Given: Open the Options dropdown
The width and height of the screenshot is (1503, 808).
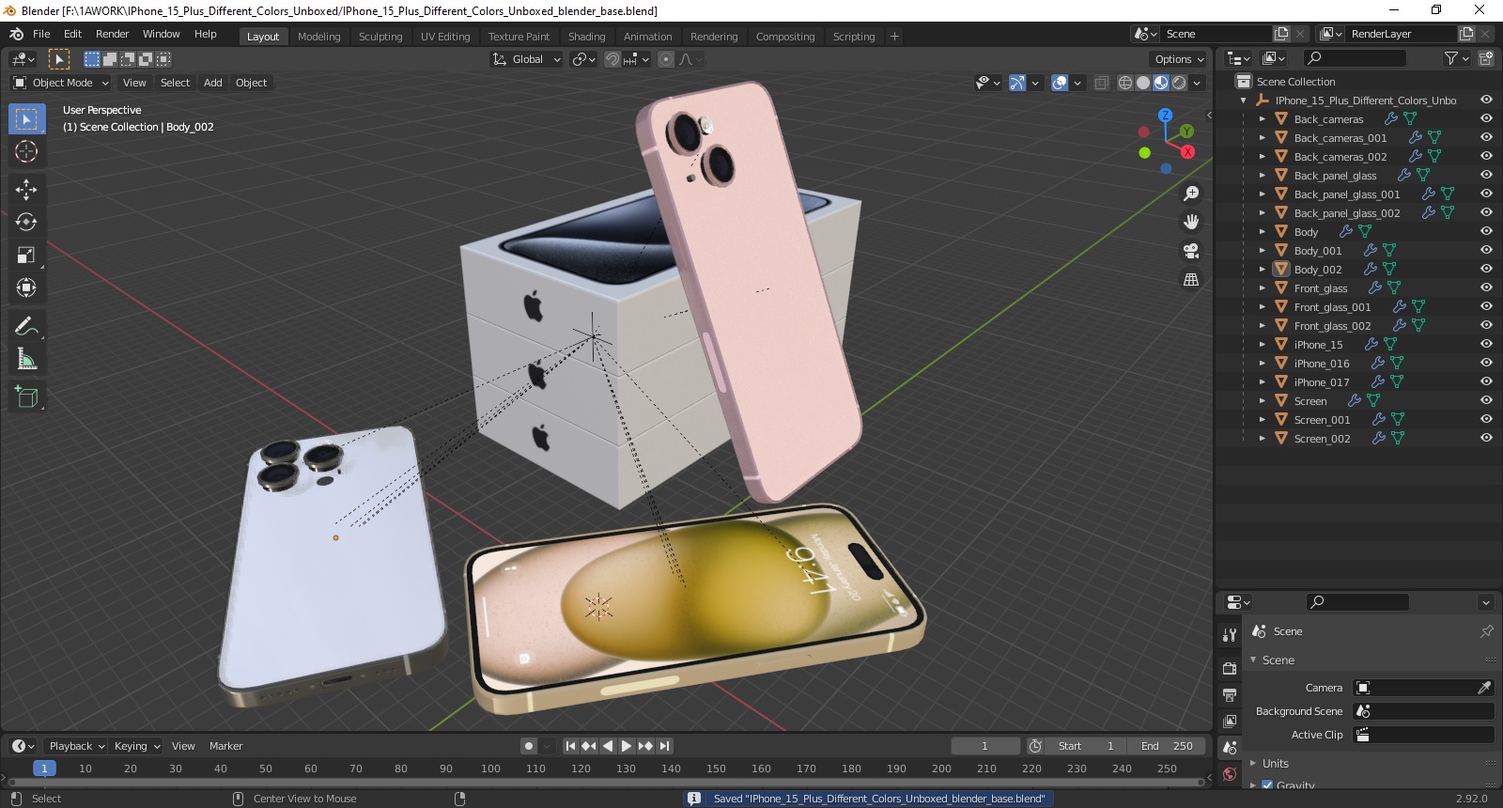Looking at the screenshot, I should pos(1179,59).
